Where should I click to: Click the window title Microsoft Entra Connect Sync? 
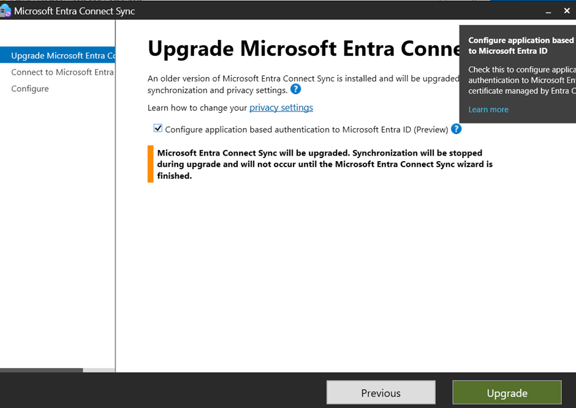tap(74, 11)
